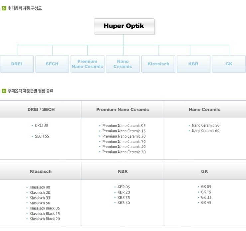Select the KBR 05 item
246x231 pixels.
pos(124,187)
